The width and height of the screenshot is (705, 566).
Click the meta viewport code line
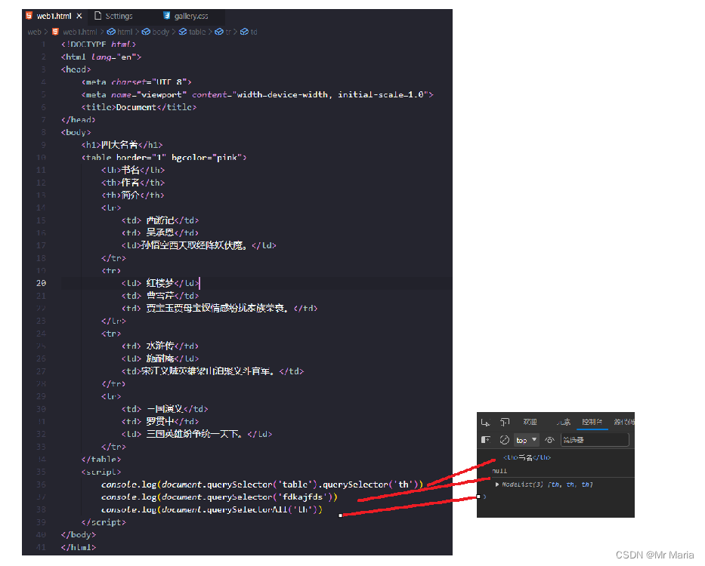(x=257, y=94)
